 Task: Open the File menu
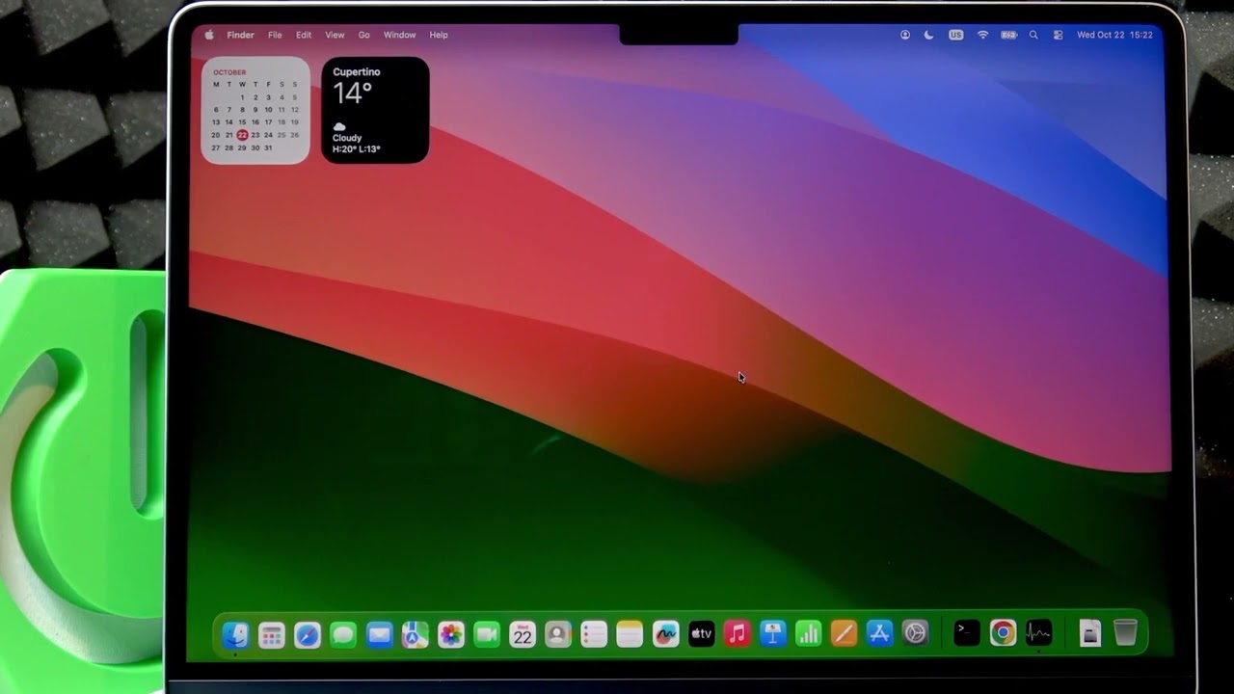[x=275, y=35]
